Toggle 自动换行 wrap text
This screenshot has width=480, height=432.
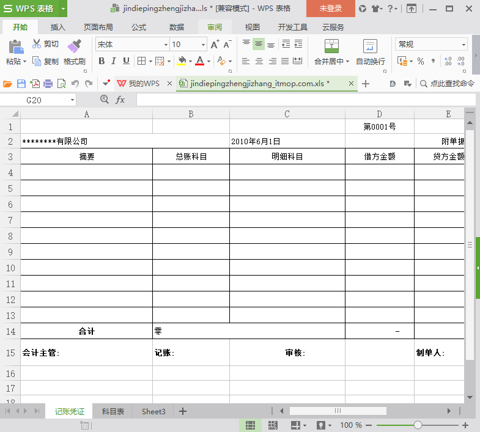pos(371,53)
